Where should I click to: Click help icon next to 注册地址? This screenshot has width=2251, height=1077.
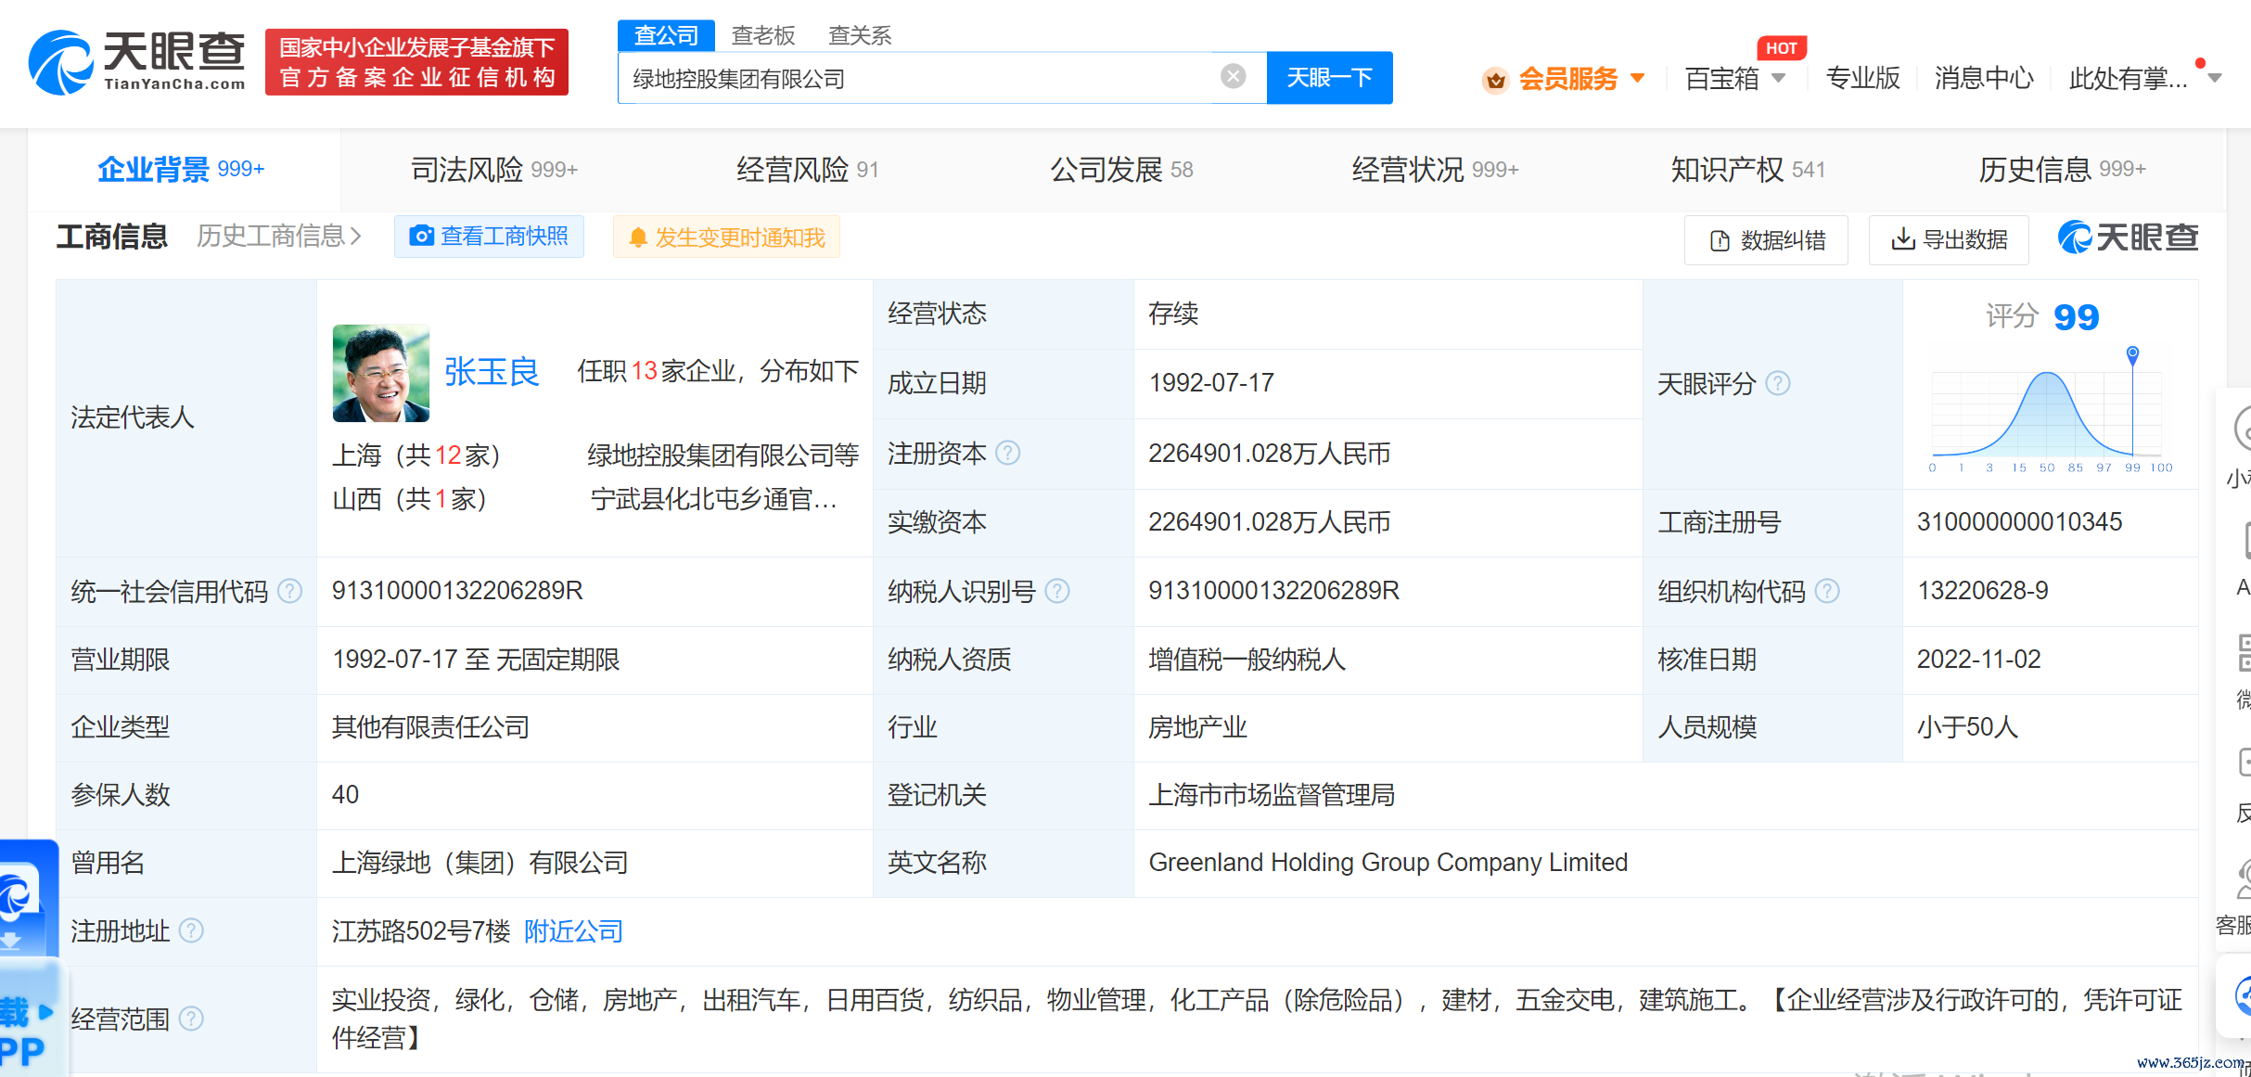(191, 930)
